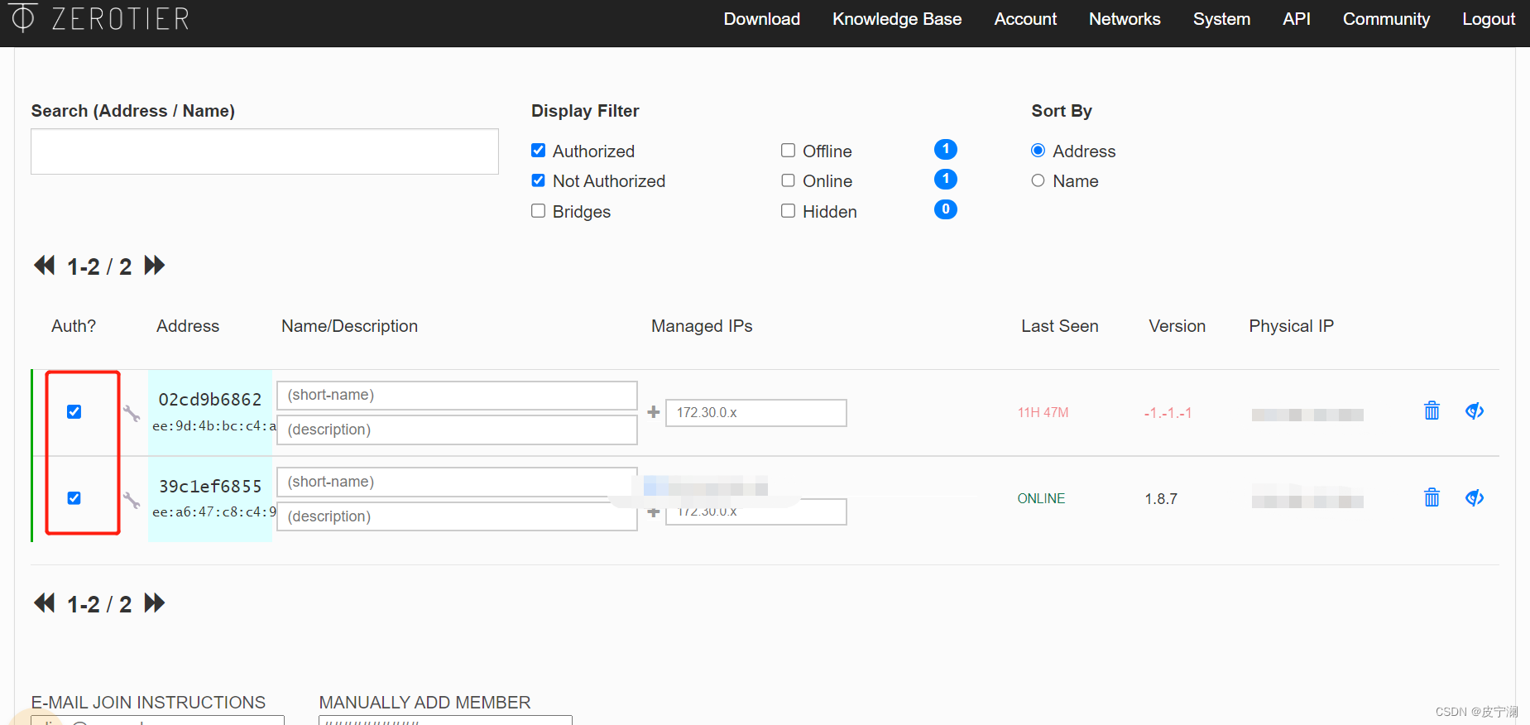Click Name/Description column header
The width and height of the screenshot is (1530, 725).
(x=349, y=326)
